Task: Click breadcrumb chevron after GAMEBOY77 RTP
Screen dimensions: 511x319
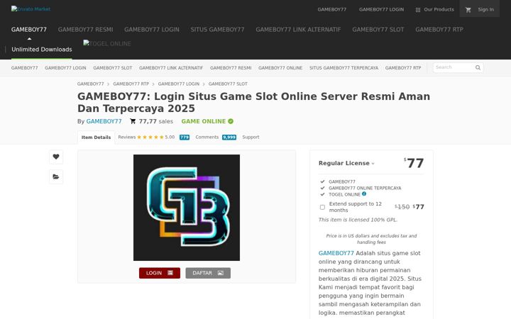Action: [x=153, y=84]
